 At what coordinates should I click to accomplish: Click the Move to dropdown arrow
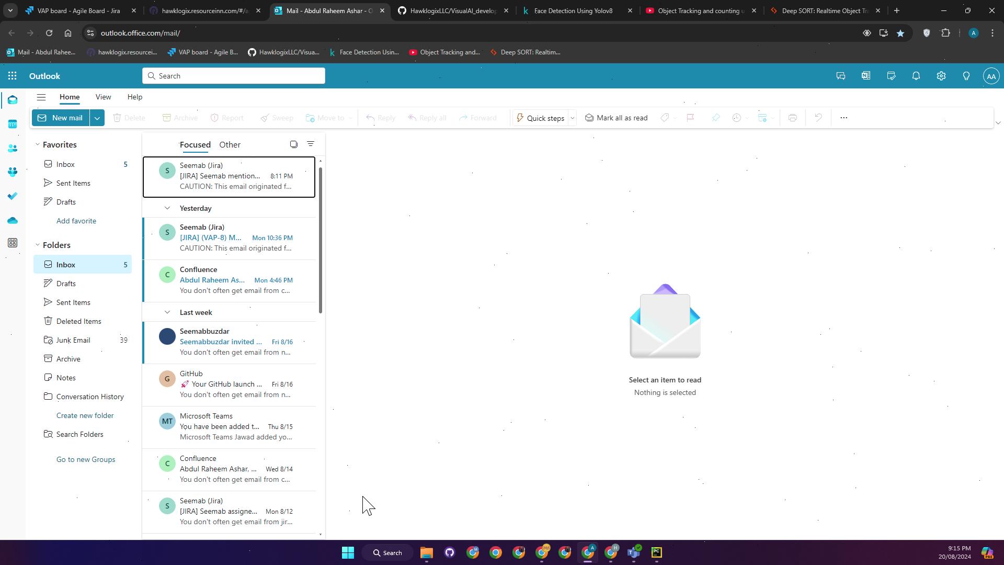(x=352, y=117)
